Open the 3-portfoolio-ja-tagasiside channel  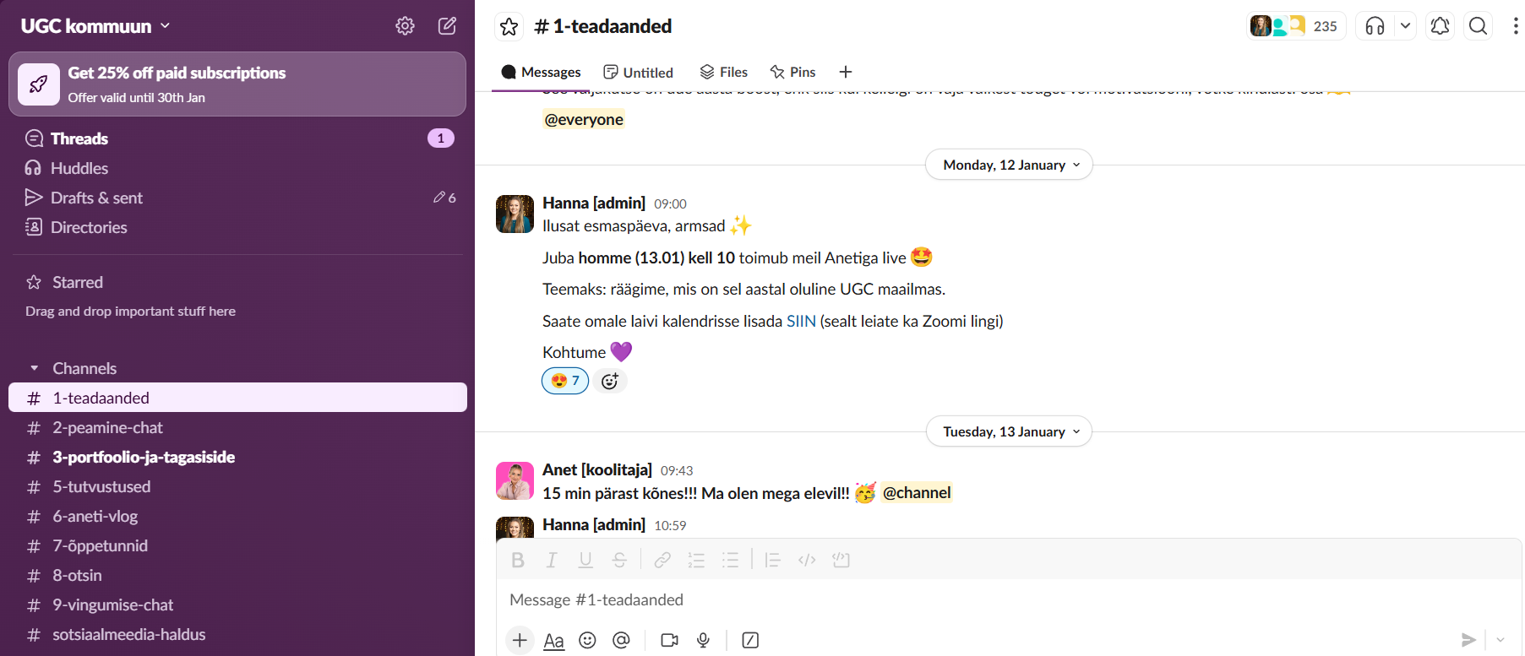144,457
